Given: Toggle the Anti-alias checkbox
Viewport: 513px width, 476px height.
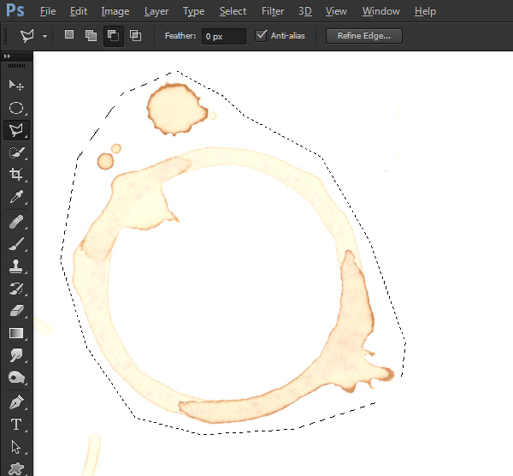Looking at the screenshot, I should [261, 35].
